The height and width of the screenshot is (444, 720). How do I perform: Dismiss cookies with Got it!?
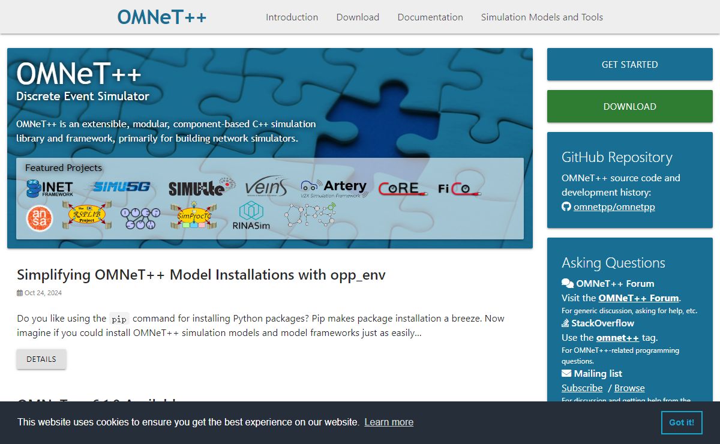[682, 422]
